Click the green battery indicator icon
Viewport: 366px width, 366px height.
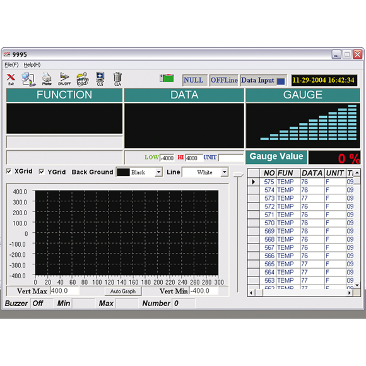[x=167, y=78]
